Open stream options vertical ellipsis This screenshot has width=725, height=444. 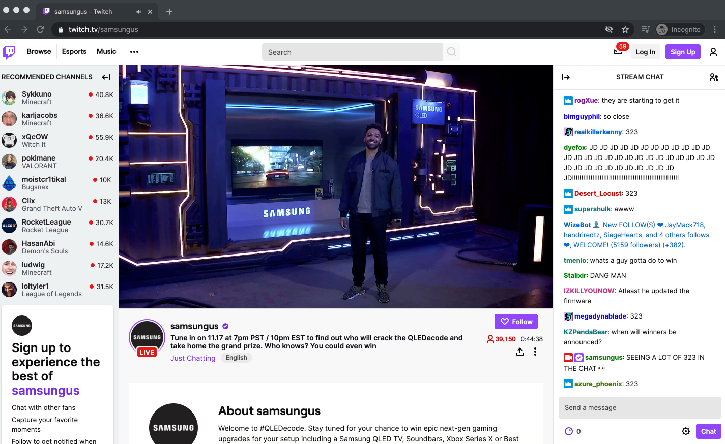tap(535, 352)
